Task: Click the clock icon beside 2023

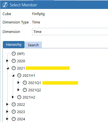Action: click(14, 112)
